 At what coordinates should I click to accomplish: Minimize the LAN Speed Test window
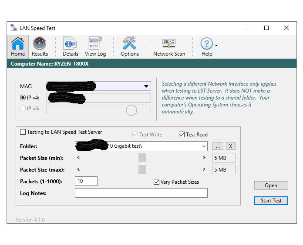point(247,28)
